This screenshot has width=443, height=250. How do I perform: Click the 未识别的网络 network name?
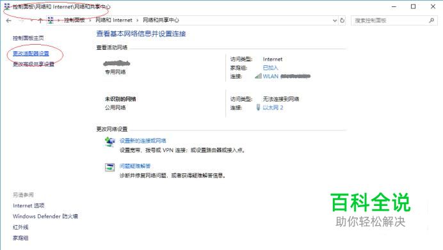pos(120,99)
